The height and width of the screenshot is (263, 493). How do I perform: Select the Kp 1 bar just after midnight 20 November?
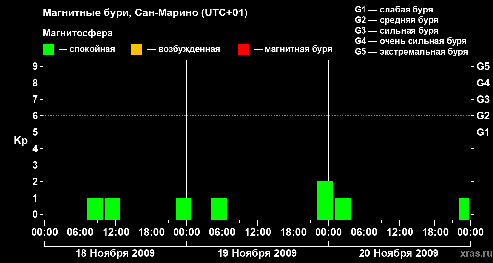tap(343, 208)
